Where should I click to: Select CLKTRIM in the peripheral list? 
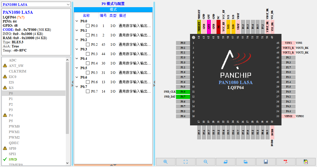pyautogui.click(x=18, y=71)
